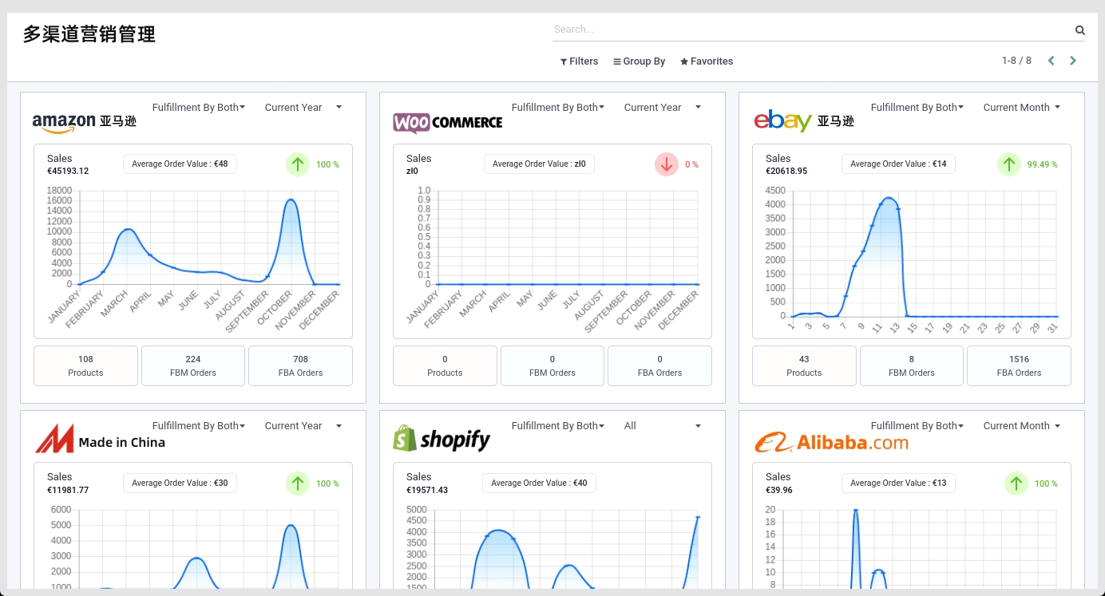Click eBay green up-arrow trend icon
This screenshot has height=596, width=1105.
[x=1009, y=164]
